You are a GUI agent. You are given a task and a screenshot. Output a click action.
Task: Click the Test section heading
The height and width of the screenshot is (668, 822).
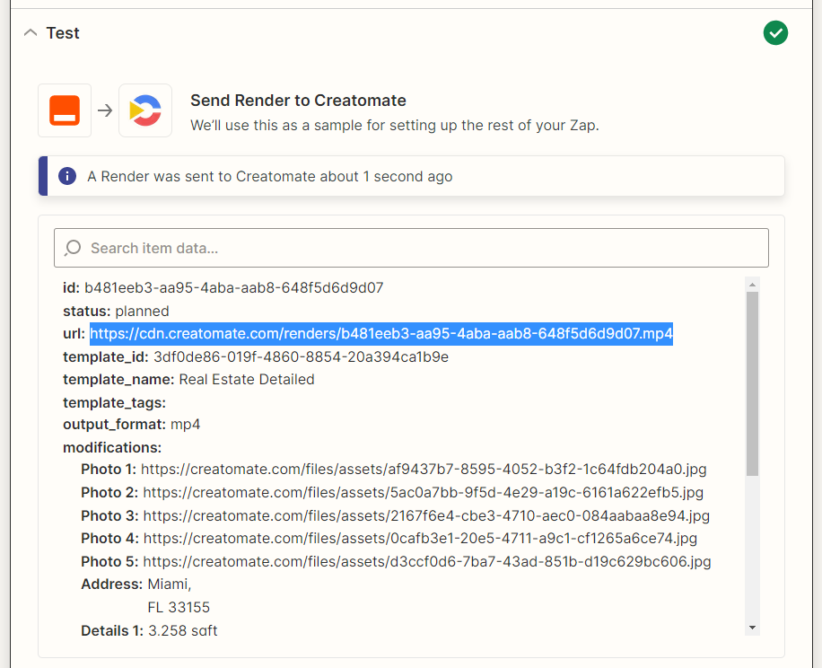pos(63,33)
